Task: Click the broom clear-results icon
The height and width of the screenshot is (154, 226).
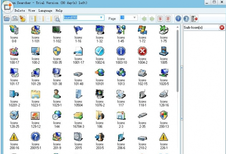Action: click(23, 18)
